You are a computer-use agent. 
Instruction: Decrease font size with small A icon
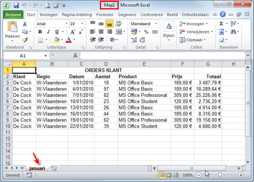pos(81,32)
